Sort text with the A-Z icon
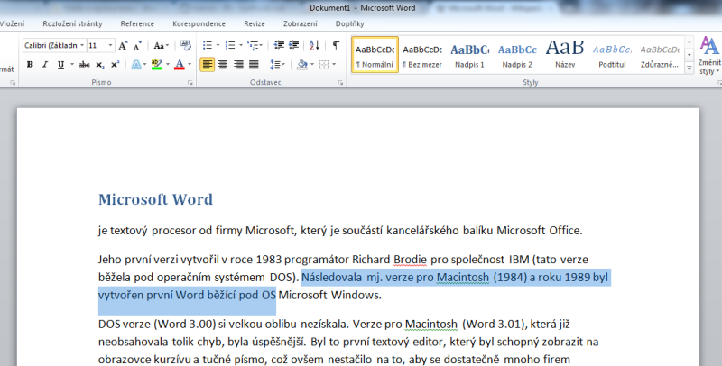 tap(314, 45)
